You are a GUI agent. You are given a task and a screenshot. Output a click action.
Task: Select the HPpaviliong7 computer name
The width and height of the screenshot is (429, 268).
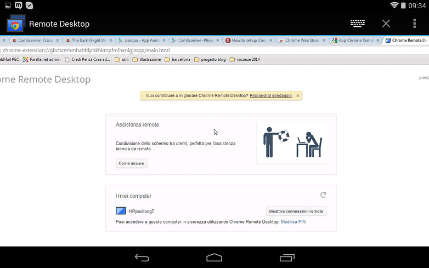click(142, 211)
